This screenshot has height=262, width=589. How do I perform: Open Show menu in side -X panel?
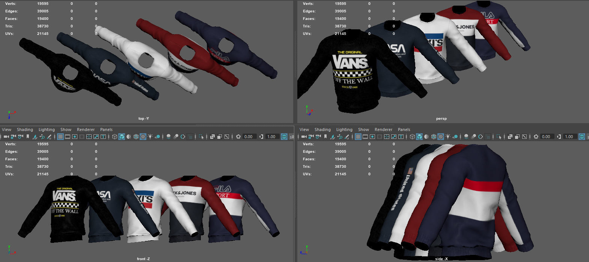pos(363,129)
